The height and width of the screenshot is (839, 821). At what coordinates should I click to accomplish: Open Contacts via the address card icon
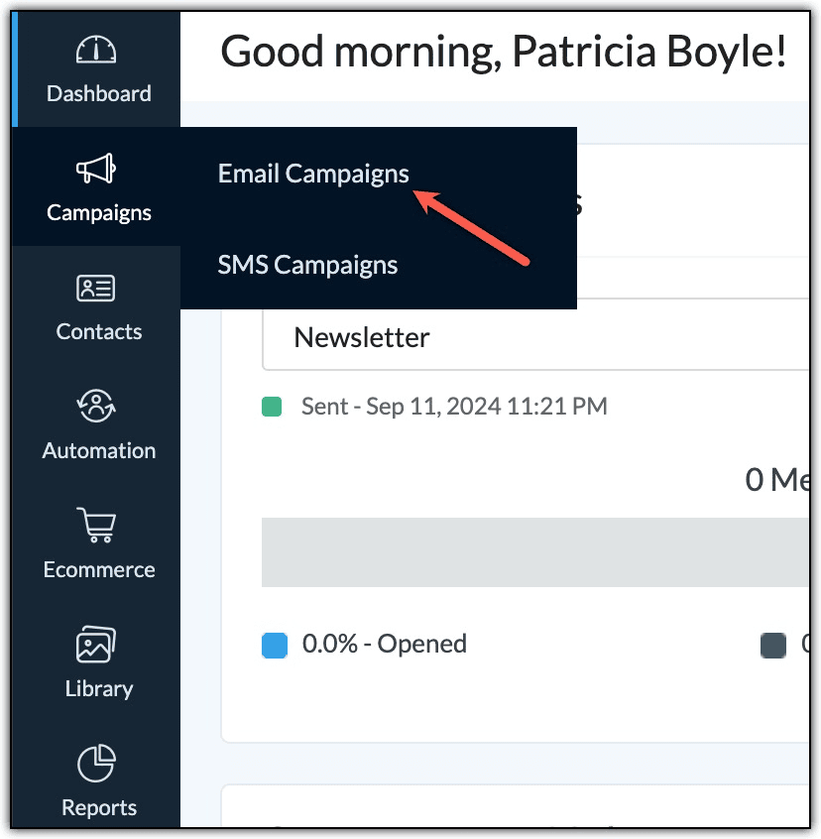pyautogui.click(x=94, y=288)
